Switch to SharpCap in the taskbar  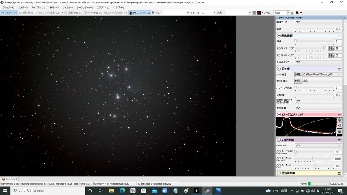tap(207, 191)
